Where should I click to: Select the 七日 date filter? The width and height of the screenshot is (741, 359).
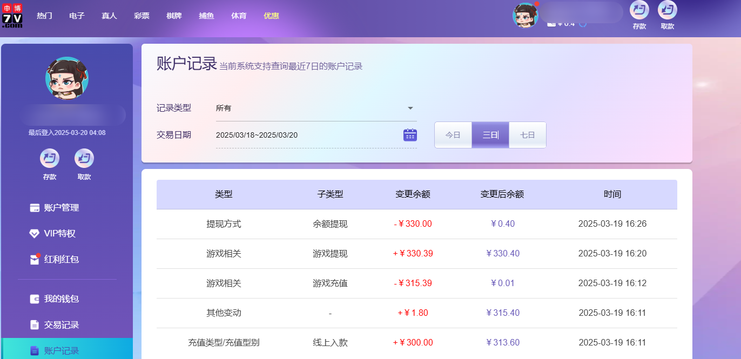click(x=527, y=135)
